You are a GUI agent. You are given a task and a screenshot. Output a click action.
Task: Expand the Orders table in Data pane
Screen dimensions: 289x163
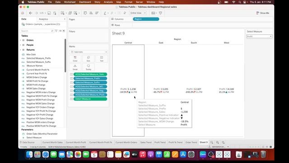click(20, 40)
